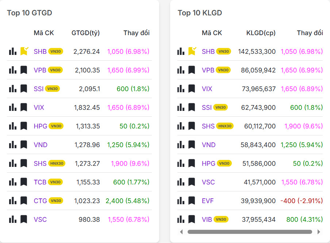Open chart icon for TCB in Top 10 GTGD

click(x=13, y=182)
